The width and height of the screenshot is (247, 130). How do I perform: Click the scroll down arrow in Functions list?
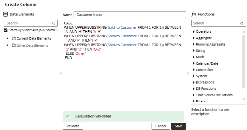(244, 99)
